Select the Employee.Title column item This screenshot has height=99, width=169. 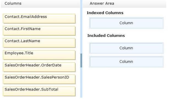click(x=39, y=55)
